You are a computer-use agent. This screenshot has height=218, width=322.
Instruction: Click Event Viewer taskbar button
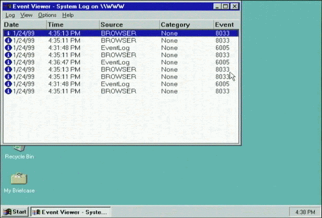click(70, 212)
